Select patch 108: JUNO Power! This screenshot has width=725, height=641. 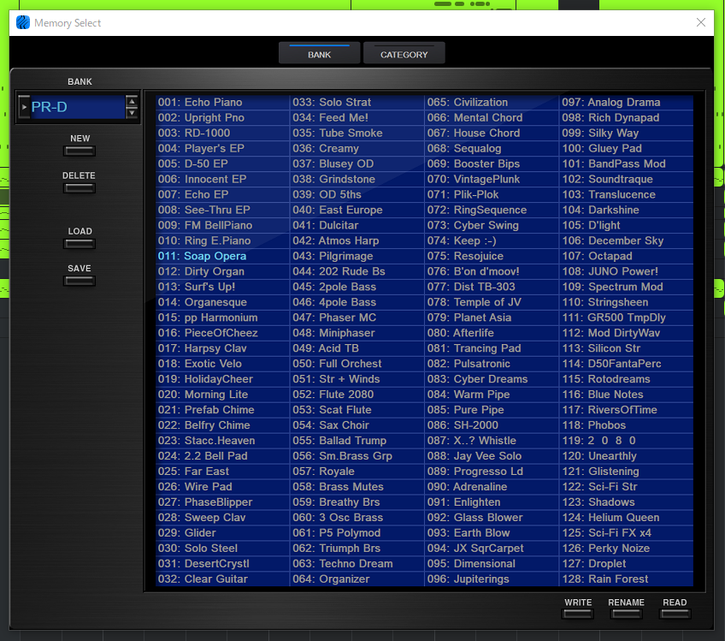(x=627, y=271)
